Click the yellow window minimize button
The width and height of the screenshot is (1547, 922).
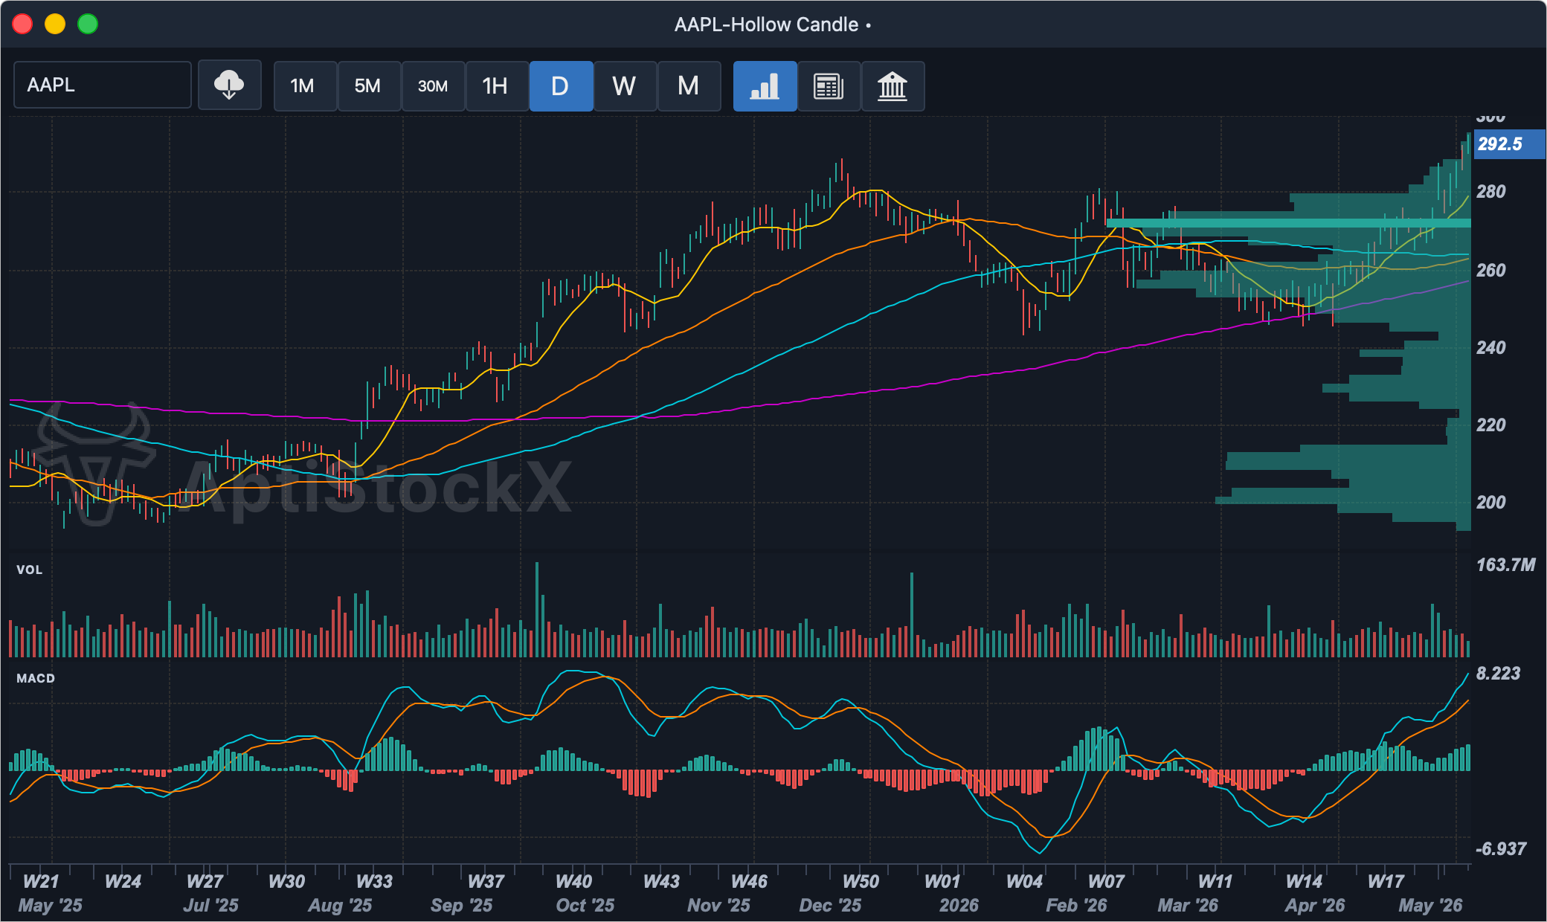[55, 25]
